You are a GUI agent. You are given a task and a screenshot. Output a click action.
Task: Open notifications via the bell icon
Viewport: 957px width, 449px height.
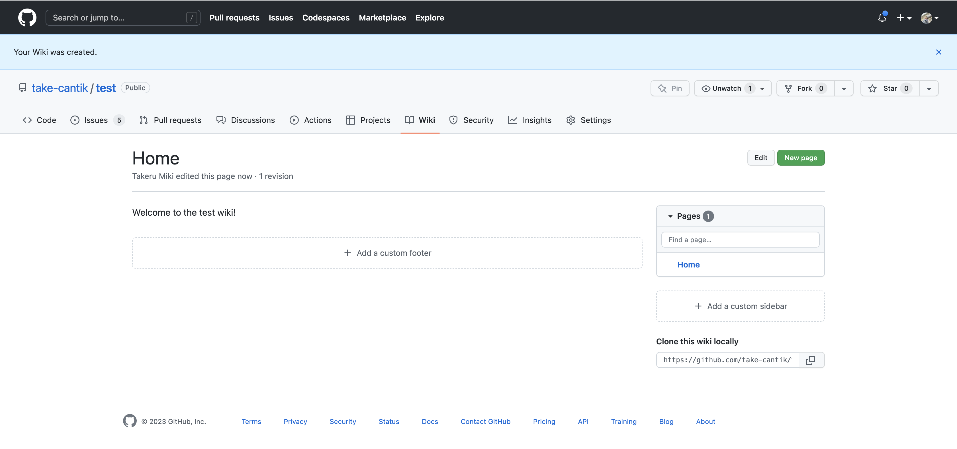882,17
